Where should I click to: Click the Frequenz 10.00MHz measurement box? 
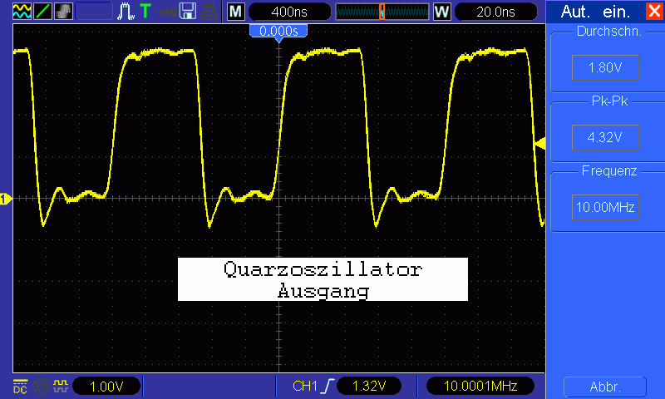click(605, 207)
